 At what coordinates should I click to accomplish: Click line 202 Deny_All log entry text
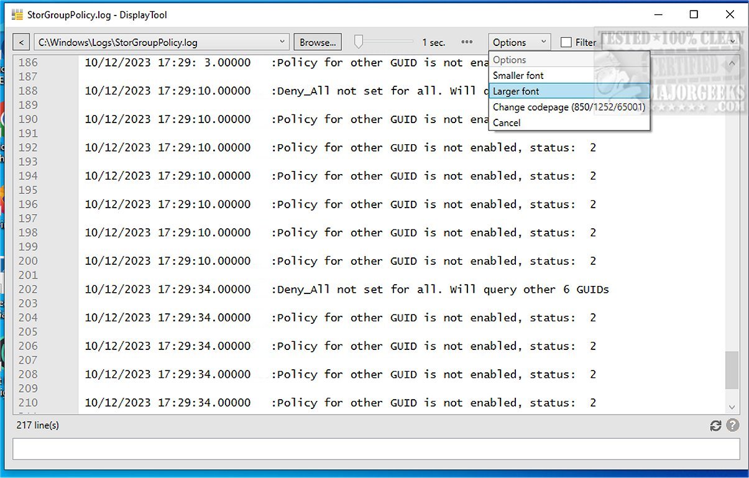347,290
